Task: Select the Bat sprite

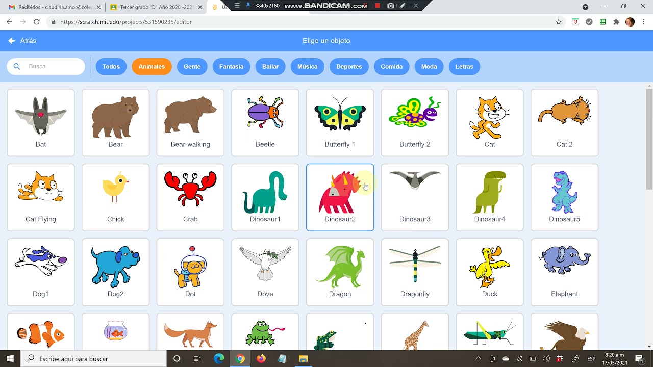Action: pos(41,122)
